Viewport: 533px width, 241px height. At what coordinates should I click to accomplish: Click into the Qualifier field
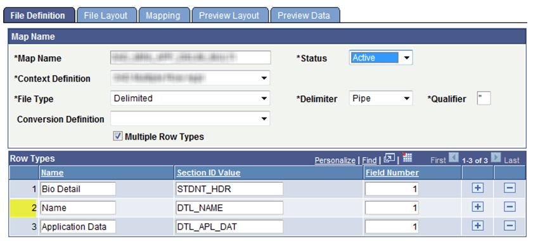(x=484, y=98)
